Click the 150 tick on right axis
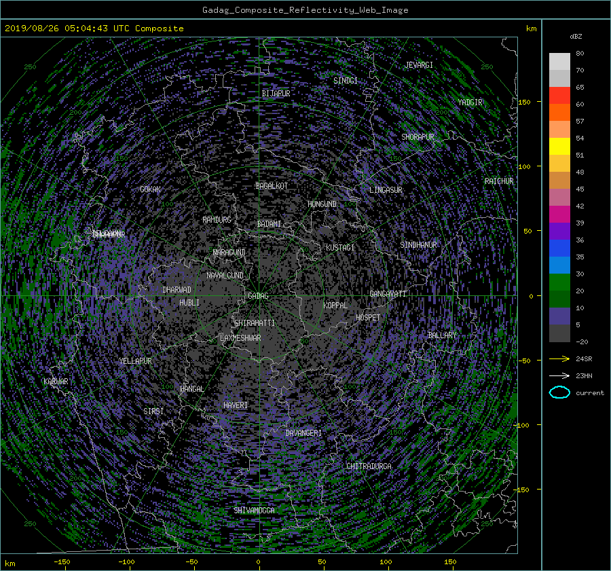Viewport: 611px width, 571px height. pos(524,102)
